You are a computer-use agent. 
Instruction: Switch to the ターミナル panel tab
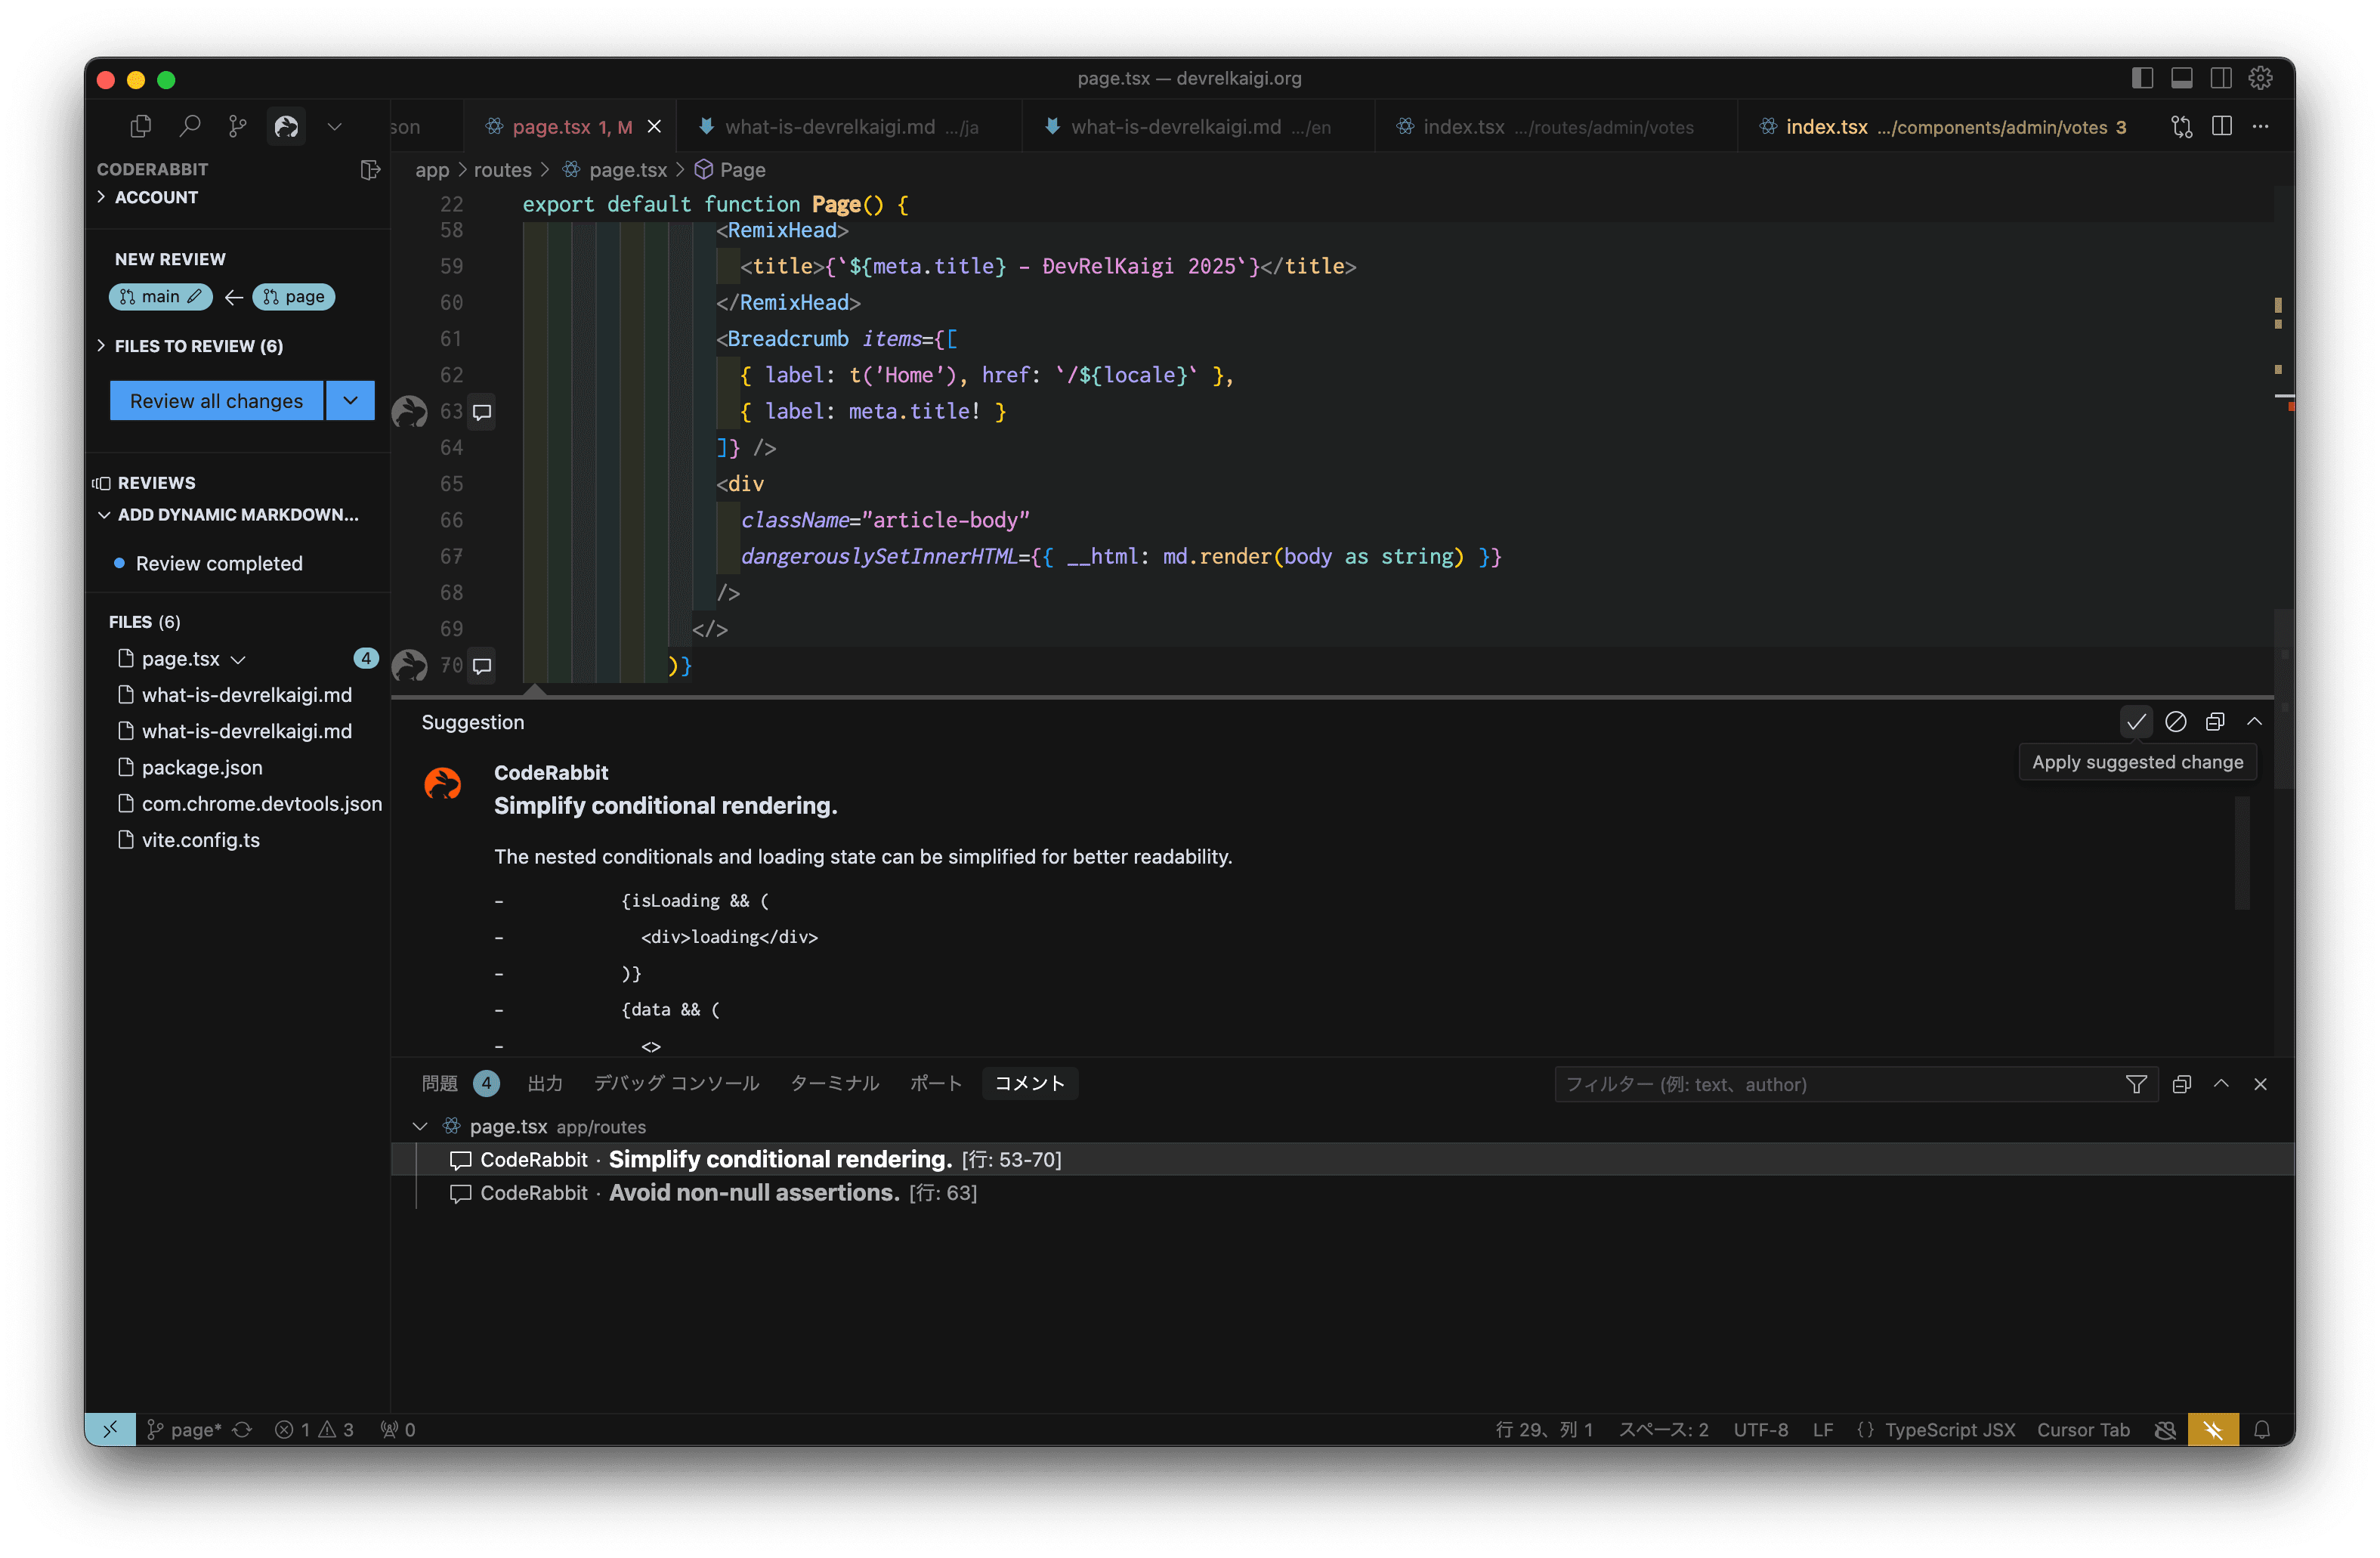[834, 1084]
